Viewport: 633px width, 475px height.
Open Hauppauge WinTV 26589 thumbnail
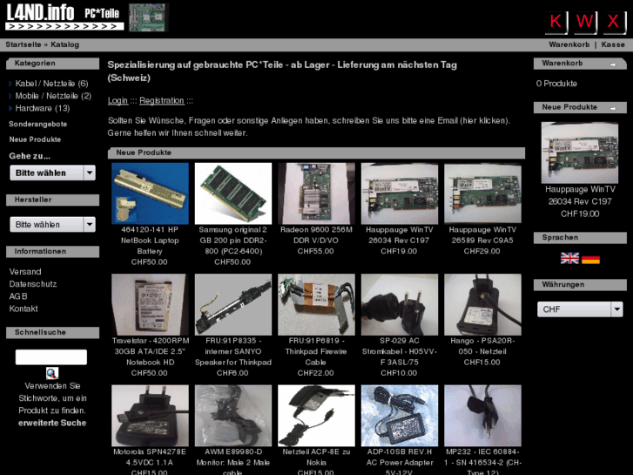tap(483, 193)
